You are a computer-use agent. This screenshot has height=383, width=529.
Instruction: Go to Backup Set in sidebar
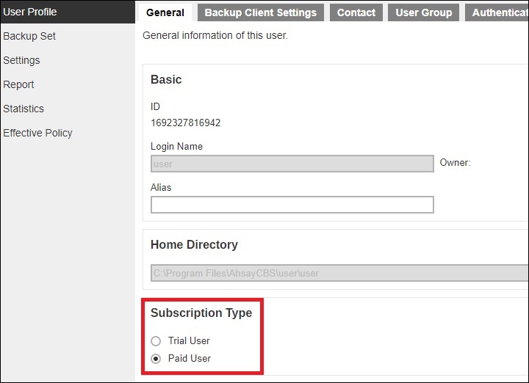pos(29,36)
